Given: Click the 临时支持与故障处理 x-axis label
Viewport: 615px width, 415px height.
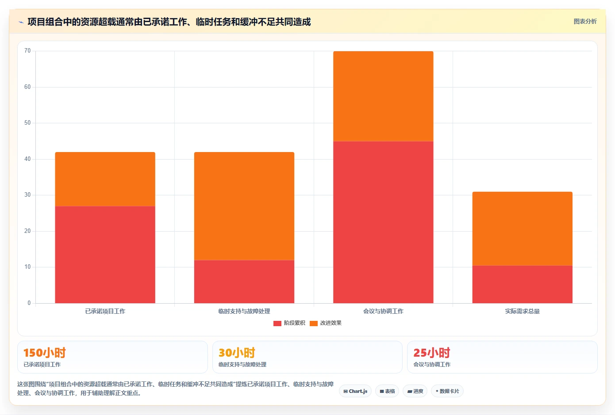Looking at the screenshot, I should 244,311.
